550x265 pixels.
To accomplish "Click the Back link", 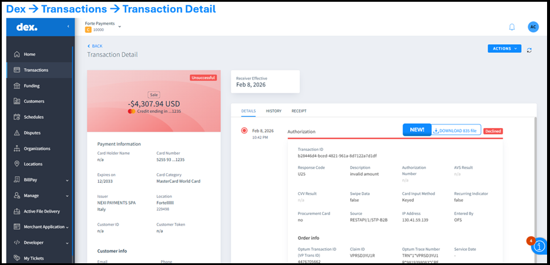I will coord(95,46).
